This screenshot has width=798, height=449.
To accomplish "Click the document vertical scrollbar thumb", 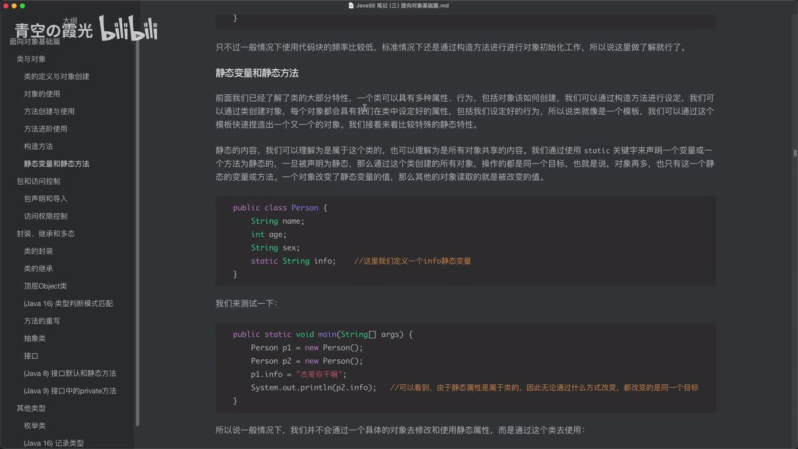I will (x=795, y=153).
